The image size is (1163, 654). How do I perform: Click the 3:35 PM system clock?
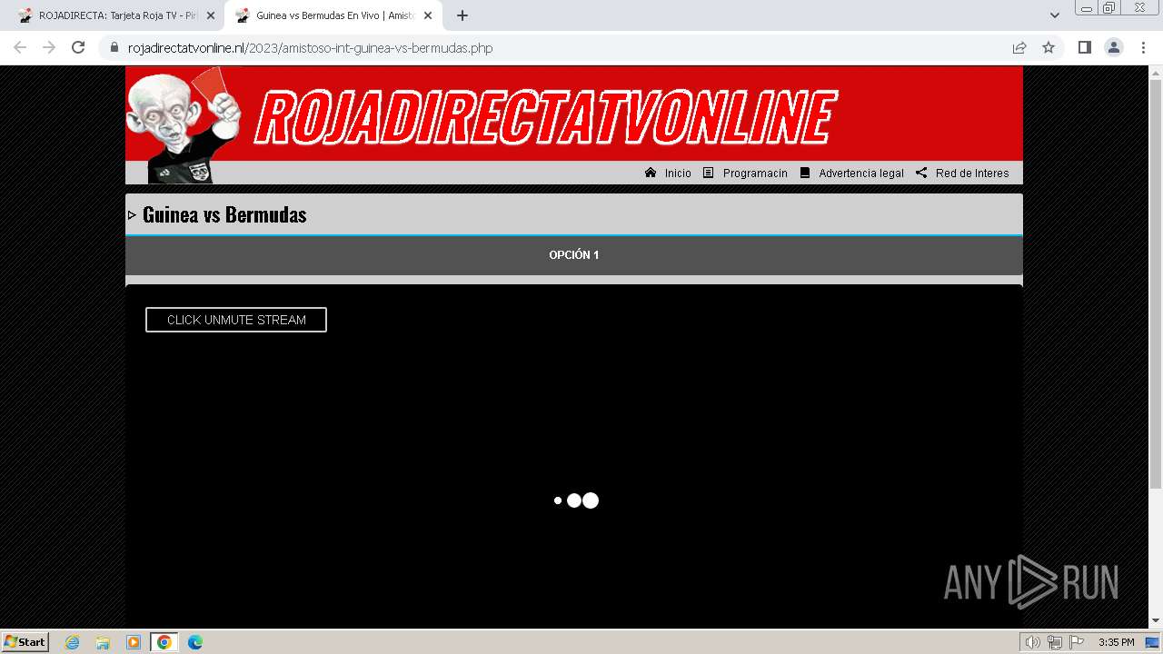[x=1116, y=642]
